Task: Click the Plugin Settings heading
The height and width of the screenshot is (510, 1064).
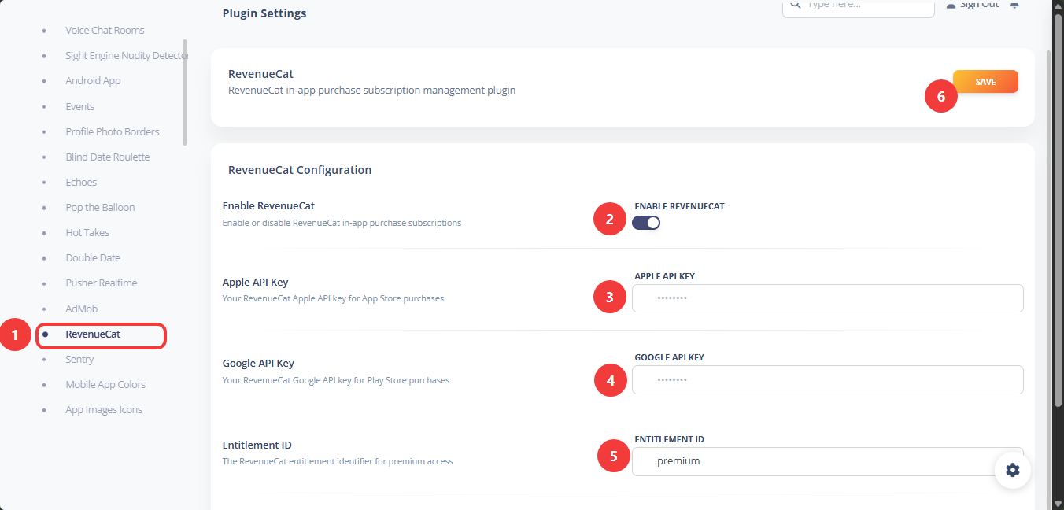Action: pyautogui.click(x=264, y=13)
